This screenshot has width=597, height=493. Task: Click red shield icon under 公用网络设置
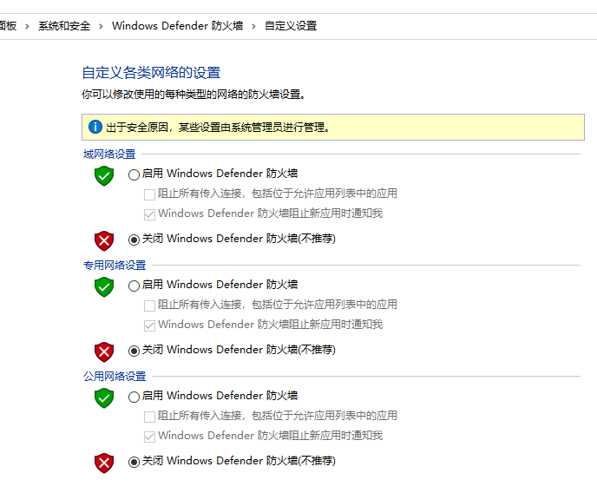tap(104, 463)
